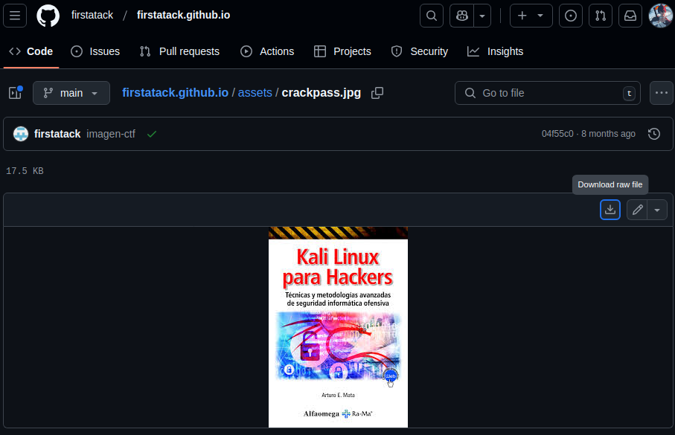Screen dimensions: 675x435
Task: Focus the Go to file search field
Action: coord(548,93)
